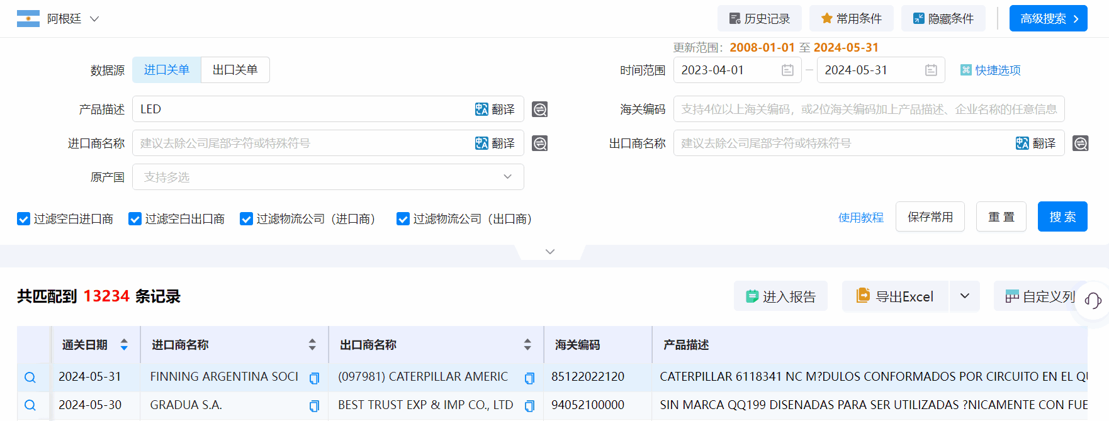1109x421 pixels.
Task: Sort by 通关日期 column arrows
Action: tap(124, 345)
